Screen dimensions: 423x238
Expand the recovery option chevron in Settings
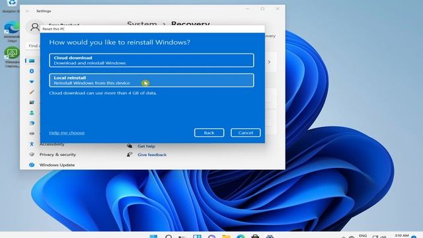click(x=269, y=61)
